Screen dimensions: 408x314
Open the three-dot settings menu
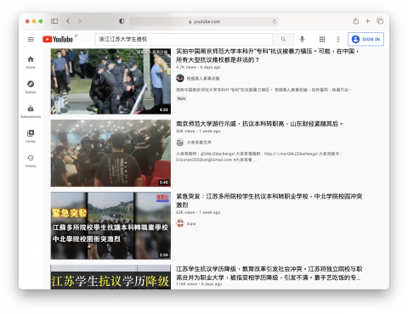338,39
